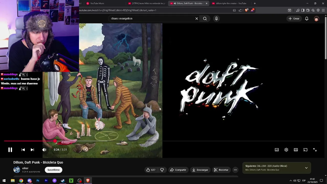This screenshot has width=327, height=184.
Task: Toggle theater mode in the player
Action: pyautogui.click(x=296, y=150)
